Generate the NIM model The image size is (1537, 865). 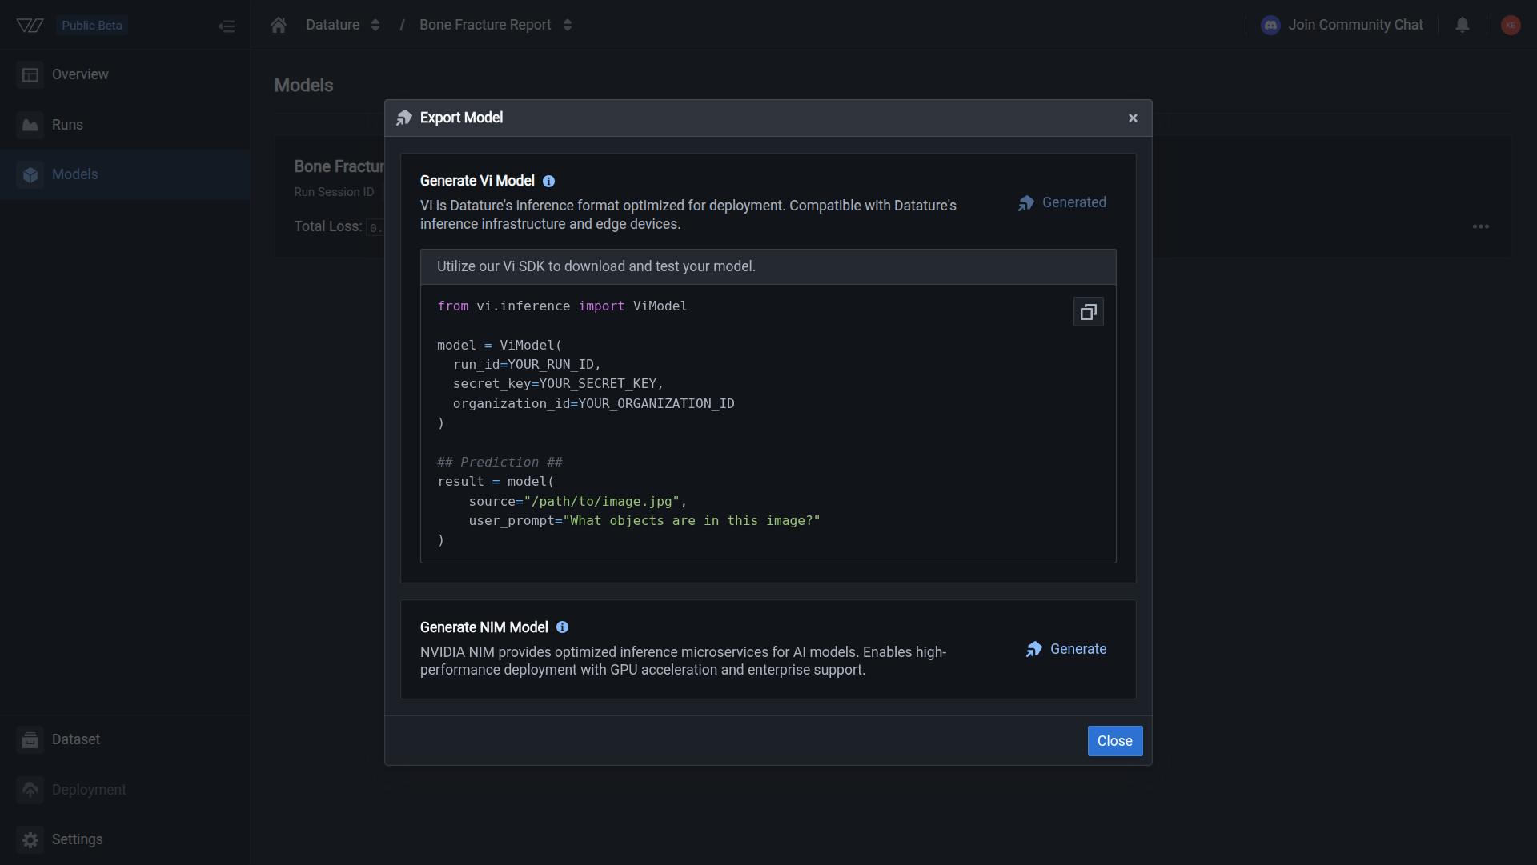[1066, 649]
